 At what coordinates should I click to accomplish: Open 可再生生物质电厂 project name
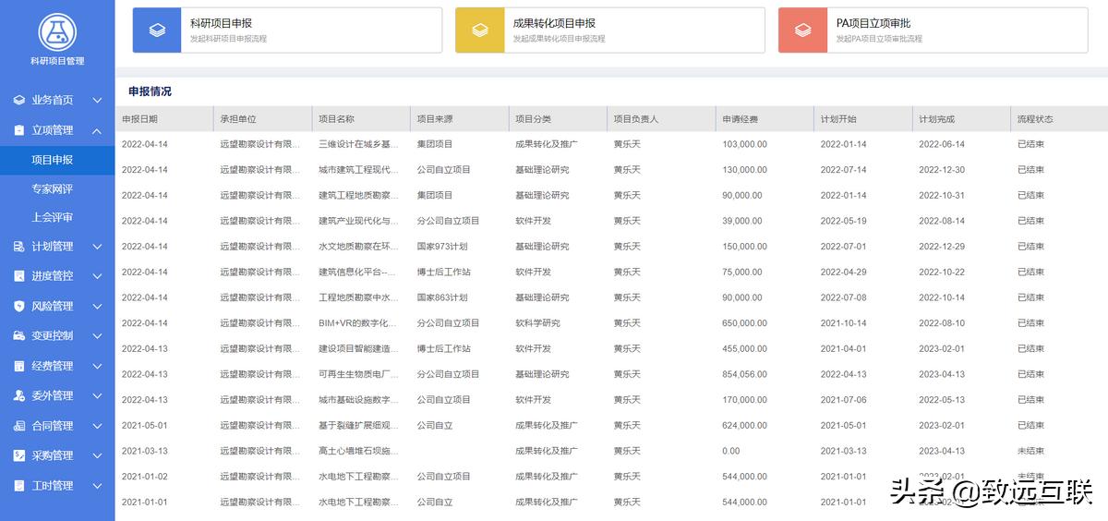point(359,374)
